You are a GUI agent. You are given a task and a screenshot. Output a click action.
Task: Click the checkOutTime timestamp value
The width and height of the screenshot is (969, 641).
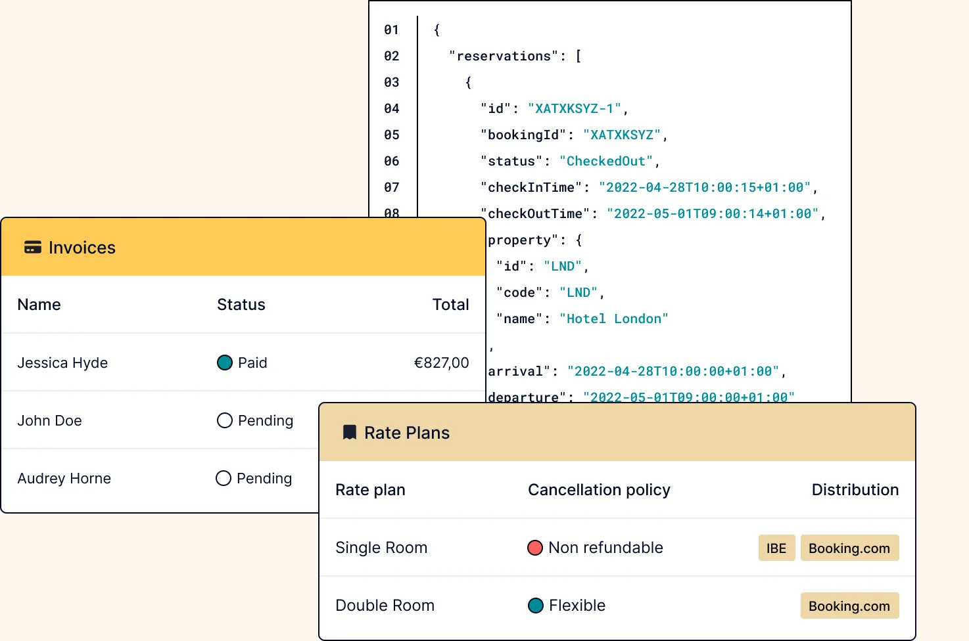coord(713,213)
